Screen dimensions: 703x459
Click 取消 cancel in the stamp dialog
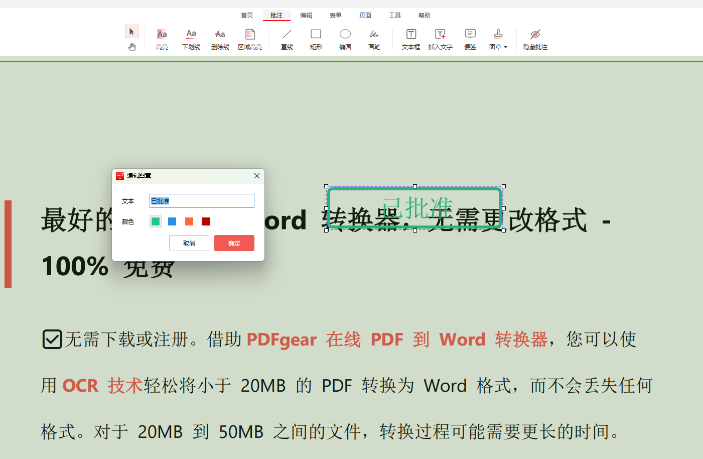189,243
